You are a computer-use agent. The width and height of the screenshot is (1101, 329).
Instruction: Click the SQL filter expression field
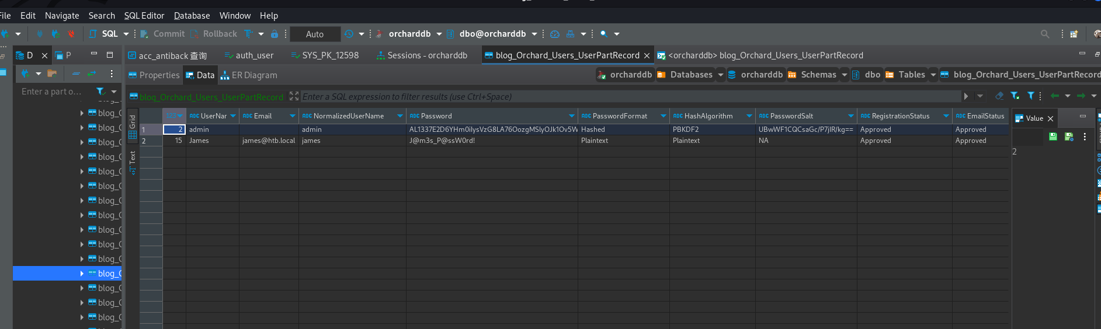[x=630, y=97]
